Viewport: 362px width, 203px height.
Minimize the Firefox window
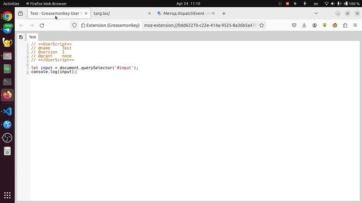click(338, 14)
